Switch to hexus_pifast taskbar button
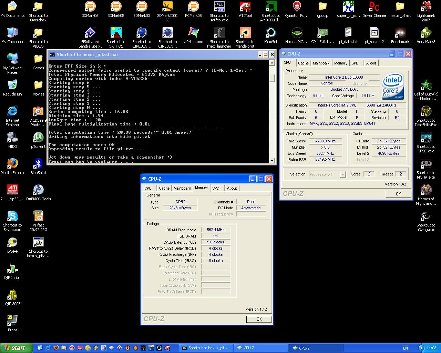 [206, 348]
